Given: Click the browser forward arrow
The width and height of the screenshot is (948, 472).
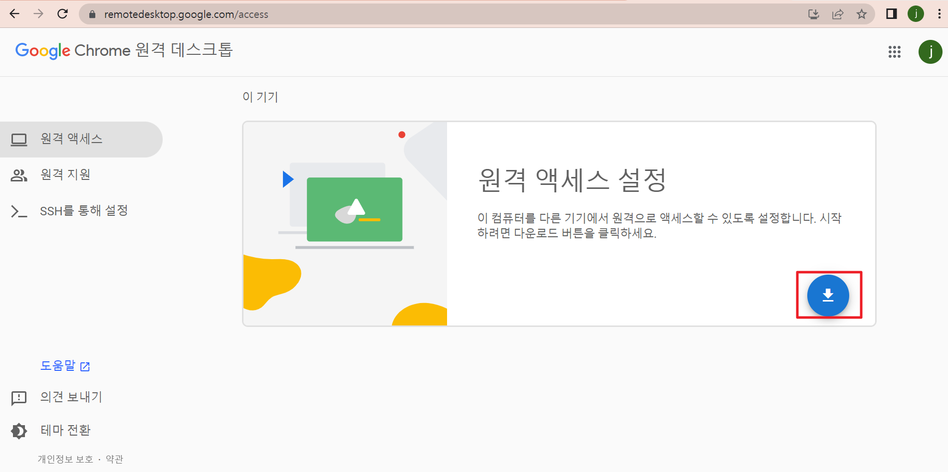Looking at the screenshot, I should (38, 14).
